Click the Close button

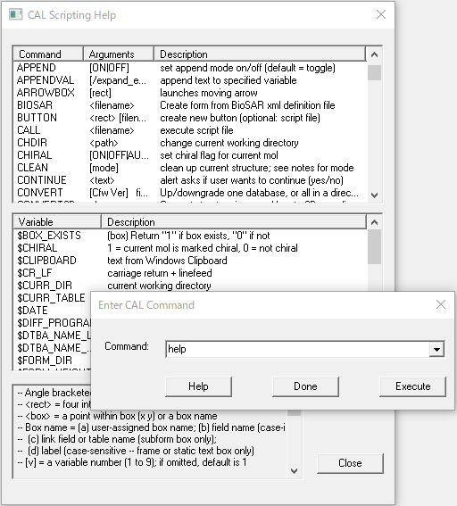[350, 463]
